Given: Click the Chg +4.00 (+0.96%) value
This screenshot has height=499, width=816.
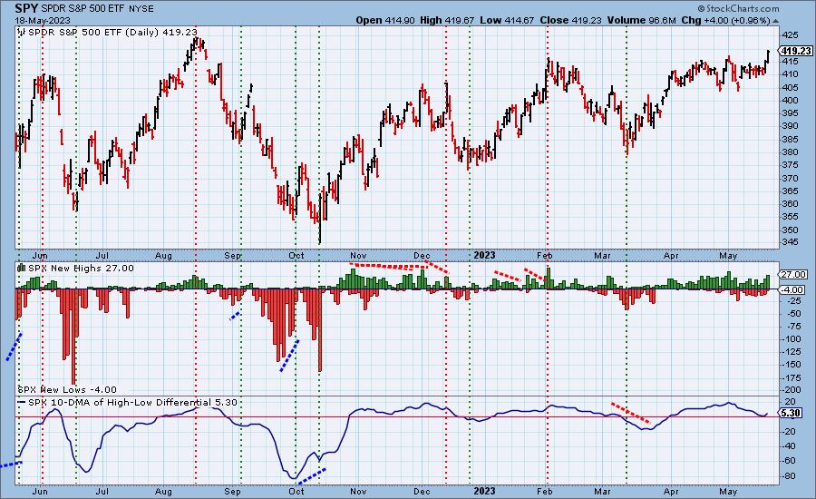Looking at the screenshot, I should click(725, 20).
